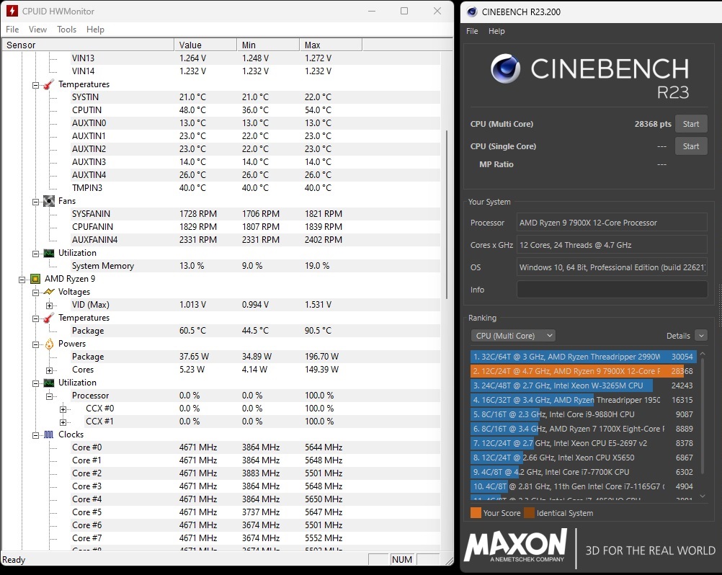Select the Intel Core i7-7700K ranking entry
Viewport: 722px width, 575px height.
[x=582, y=472]
